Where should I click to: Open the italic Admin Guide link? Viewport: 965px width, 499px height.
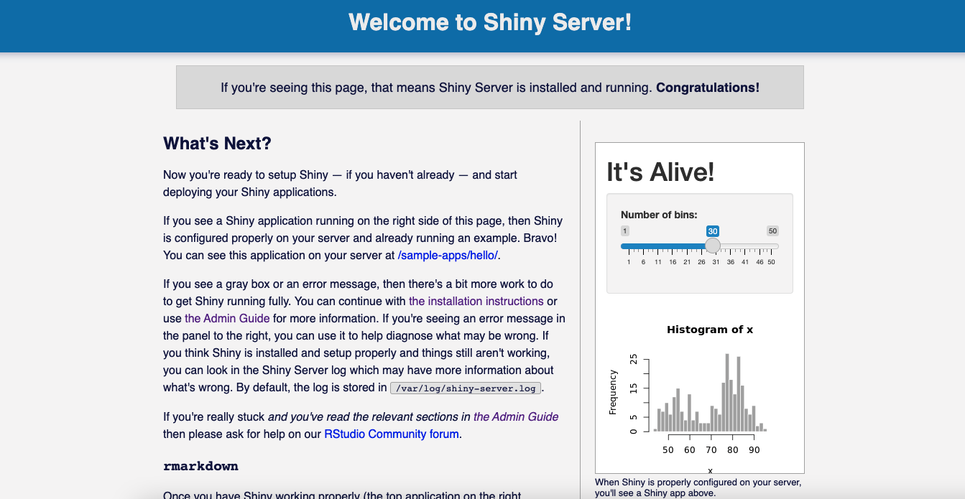click(x=516, y=416)
